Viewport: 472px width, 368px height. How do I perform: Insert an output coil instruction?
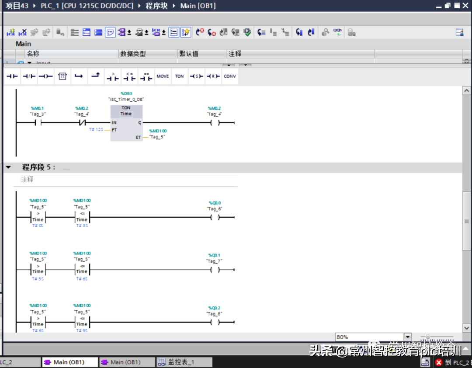click(x=45, y=76)
